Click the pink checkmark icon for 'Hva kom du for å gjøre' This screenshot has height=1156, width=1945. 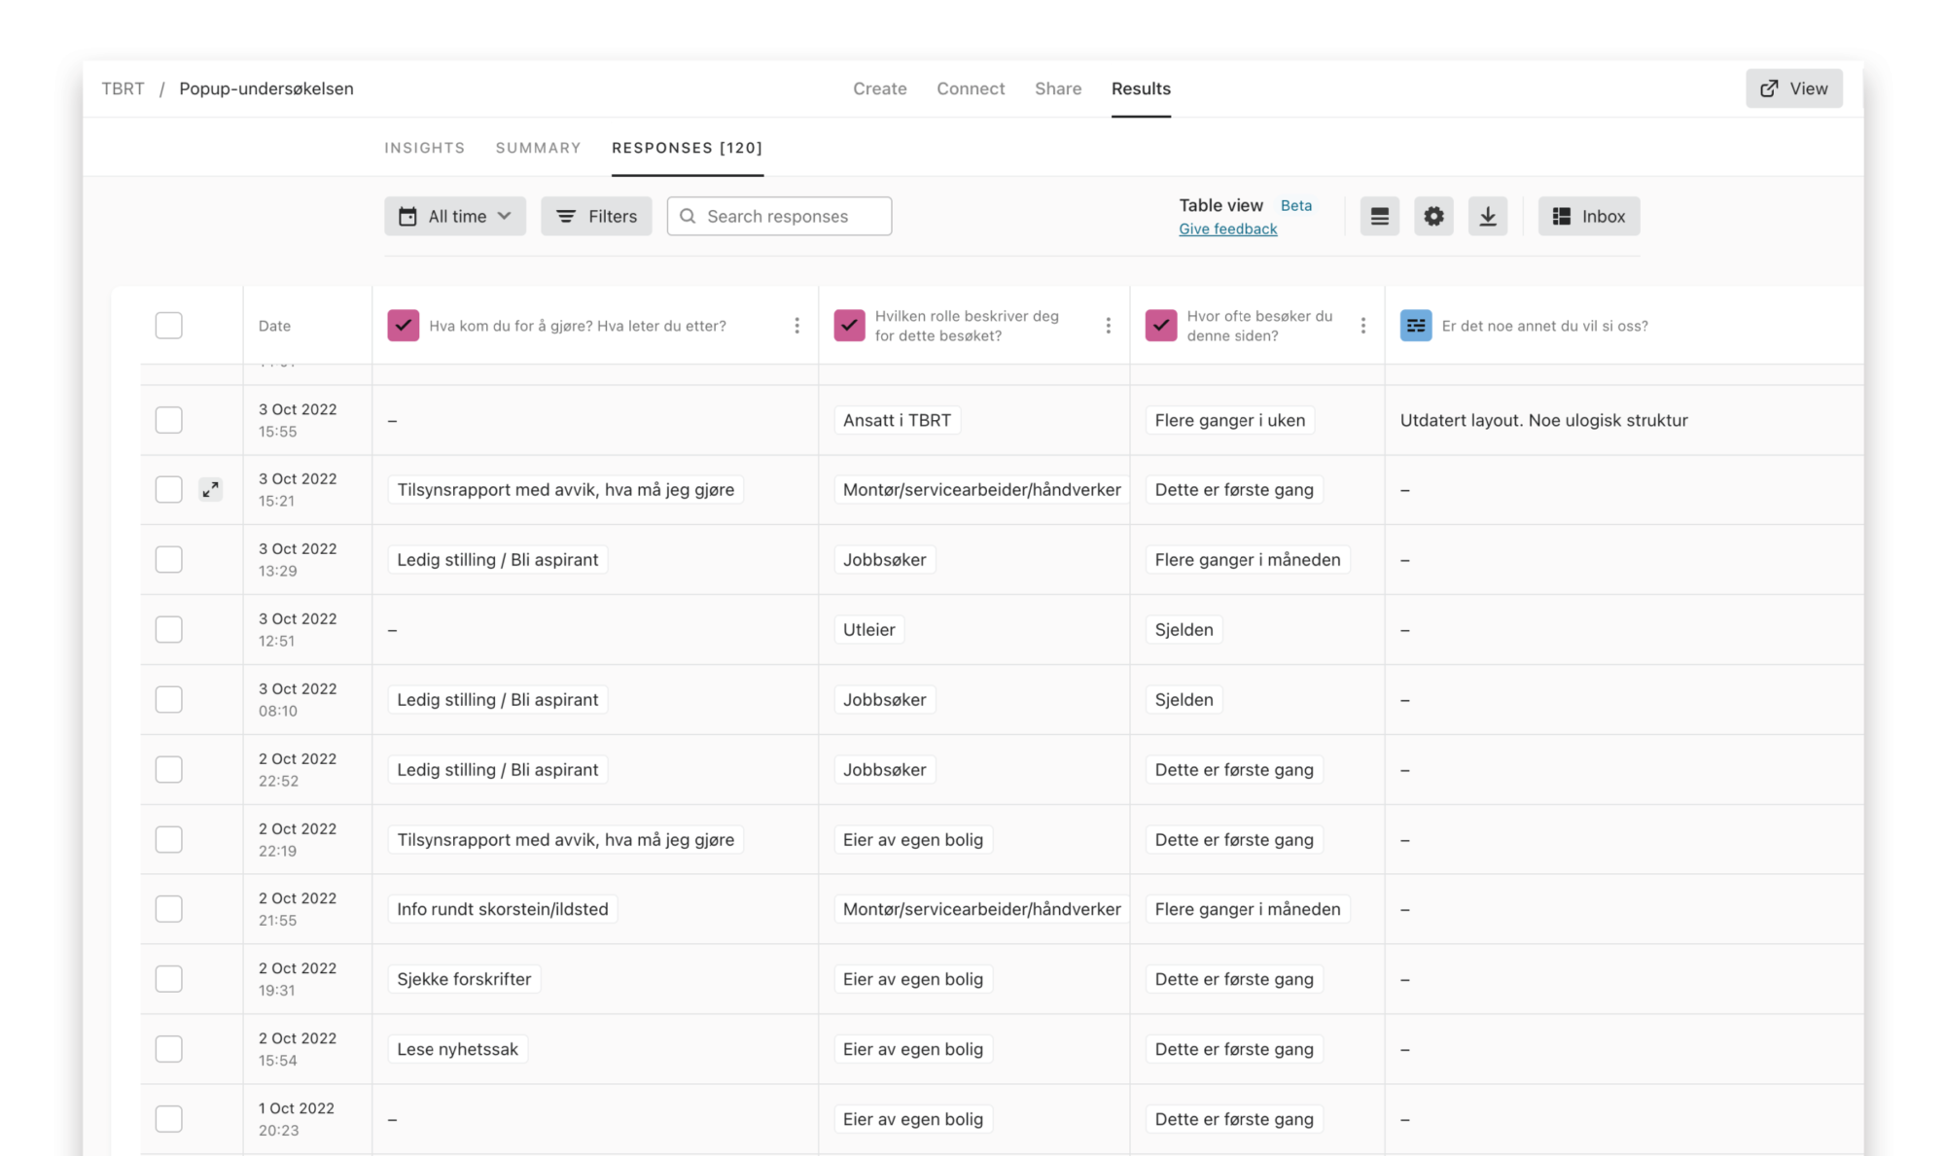coord(404,325)
